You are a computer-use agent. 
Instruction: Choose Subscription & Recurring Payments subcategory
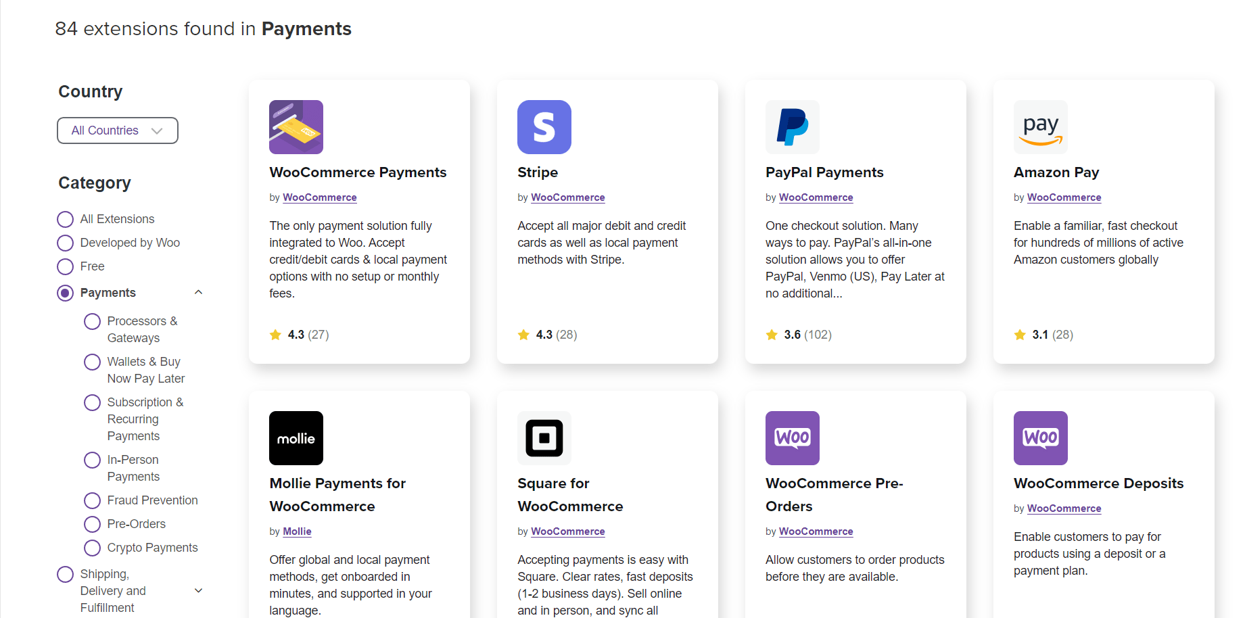point(92,402)
